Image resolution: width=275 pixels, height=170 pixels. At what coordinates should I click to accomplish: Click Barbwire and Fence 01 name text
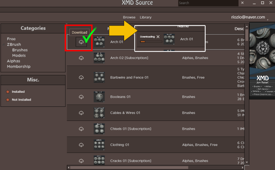pos(129,77)
